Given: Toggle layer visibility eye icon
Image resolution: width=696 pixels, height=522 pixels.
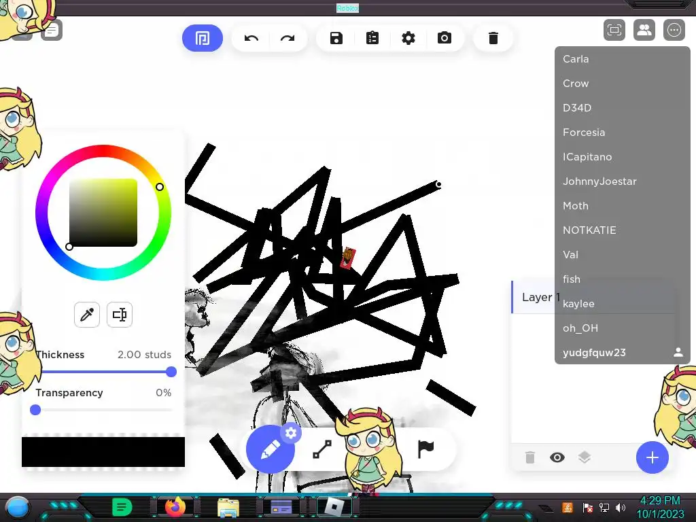Looking at the screenshot, I should coord(557,457).
